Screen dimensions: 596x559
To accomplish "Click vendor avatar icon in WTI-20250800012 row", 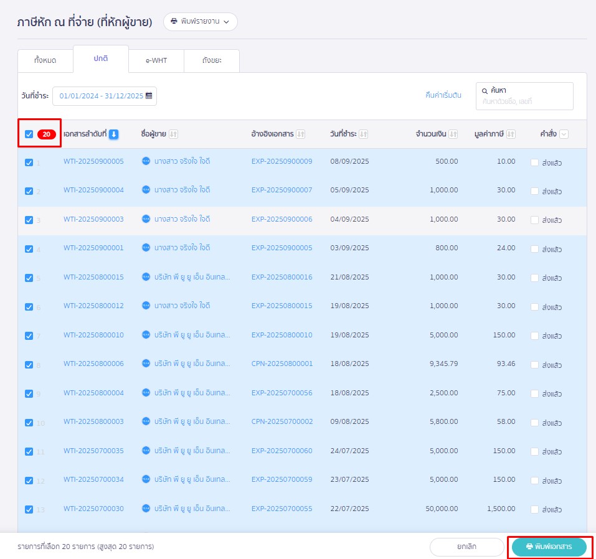I will click(x=146, y=306).
